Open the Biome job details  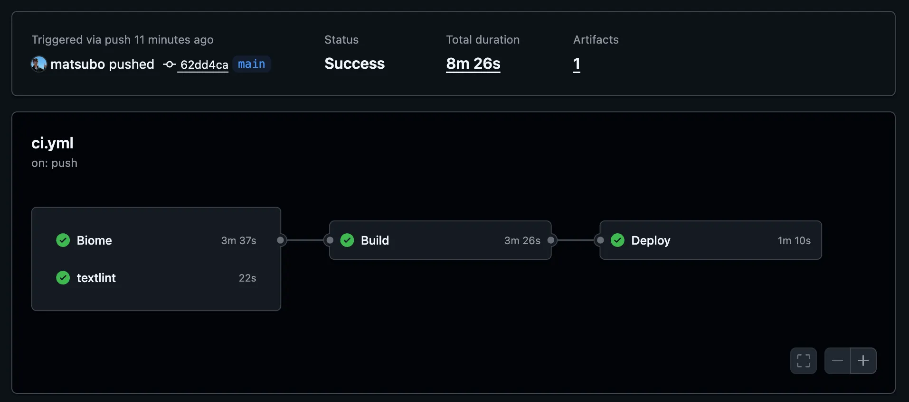pyautogui.click(x=95, y=240)
